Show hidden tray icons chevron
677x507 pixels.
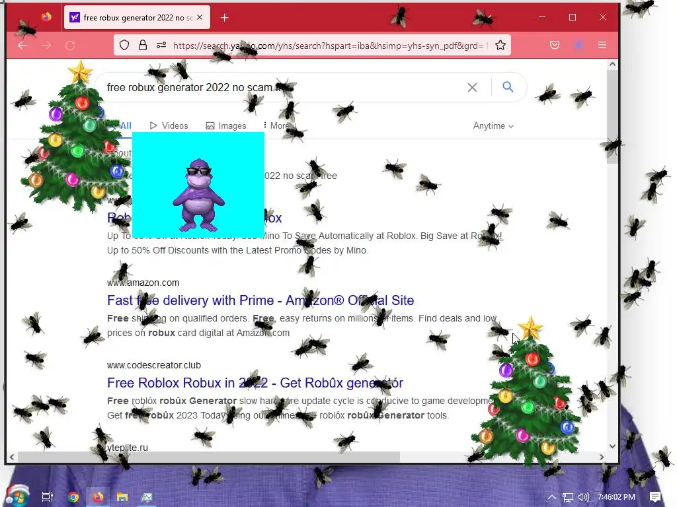point(552,497)
